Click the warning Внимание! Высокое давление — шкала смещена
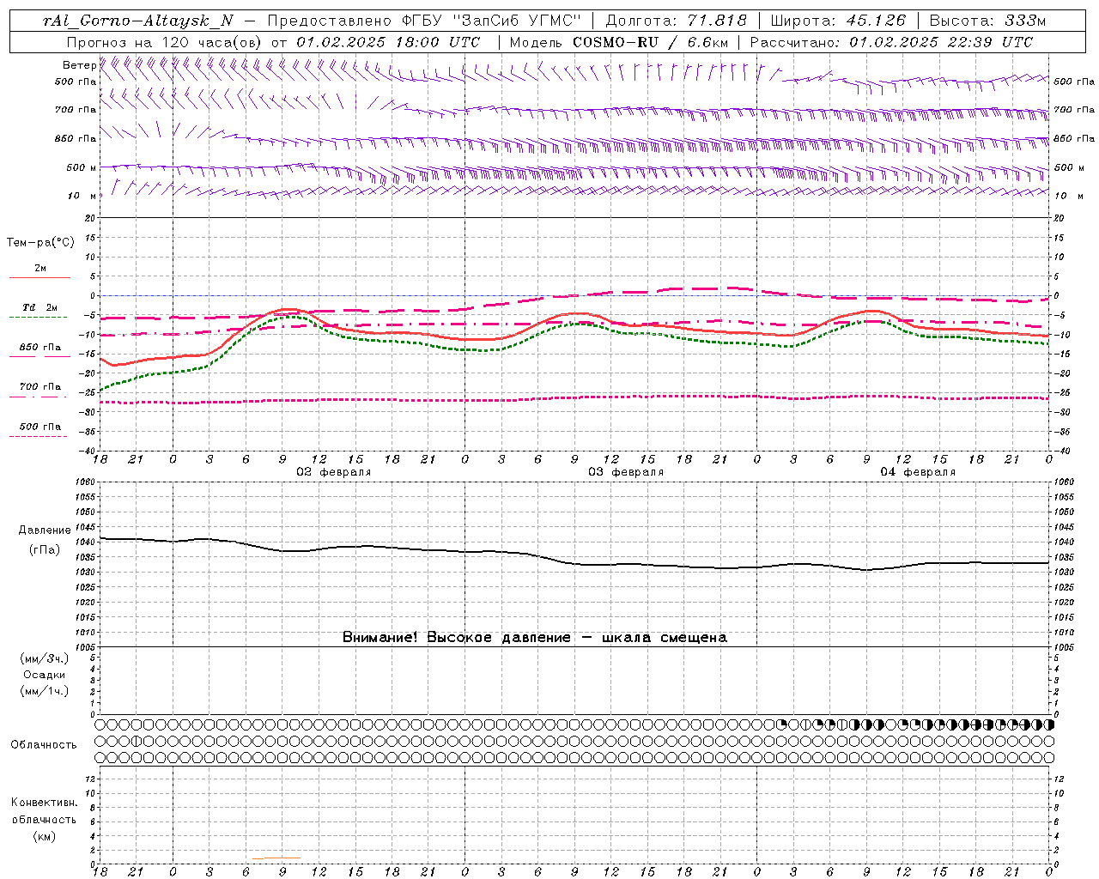 [x=534, y=638]
